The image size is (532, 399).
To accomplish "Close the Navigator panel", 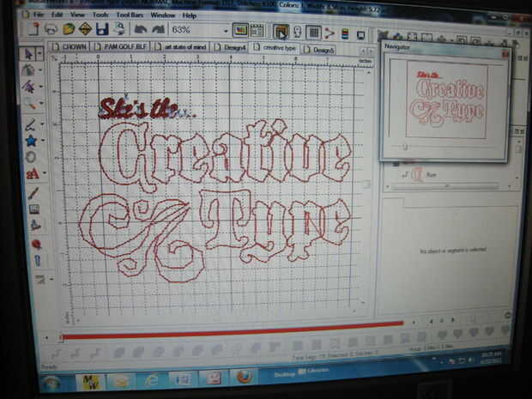I will pyautogui.click(x=505, y=54).
